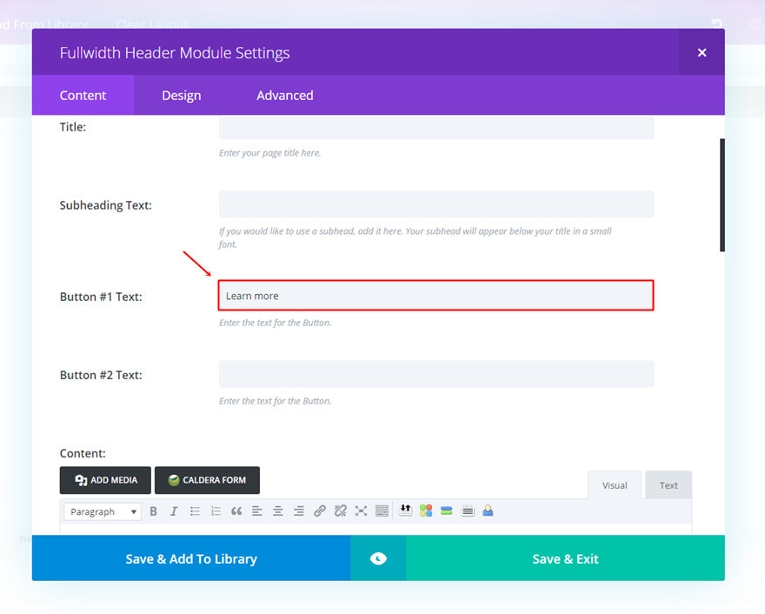This screenshot has height=614, width=765.
Task: Save and add module to library
Action: 190,558
